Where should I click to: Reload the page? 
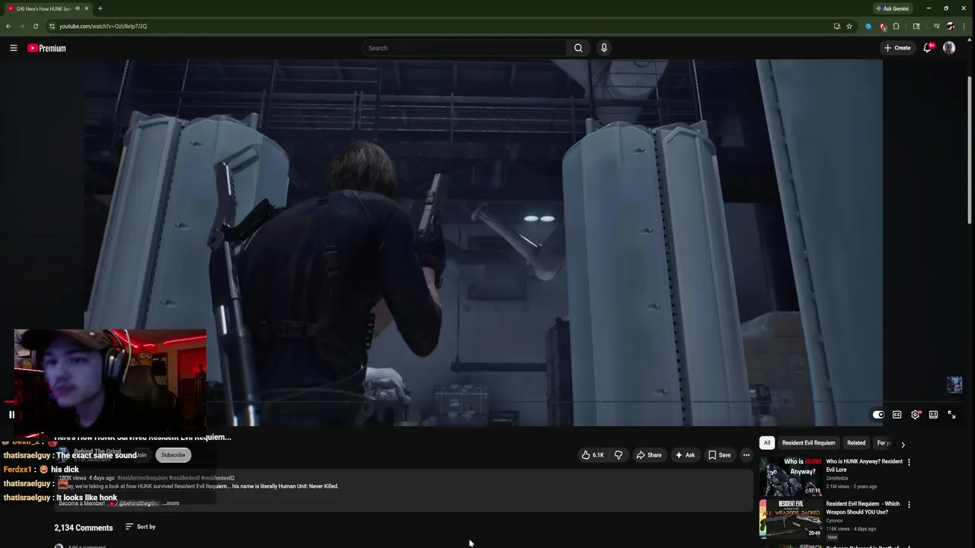pyautogui.click(x=36, y=26)
